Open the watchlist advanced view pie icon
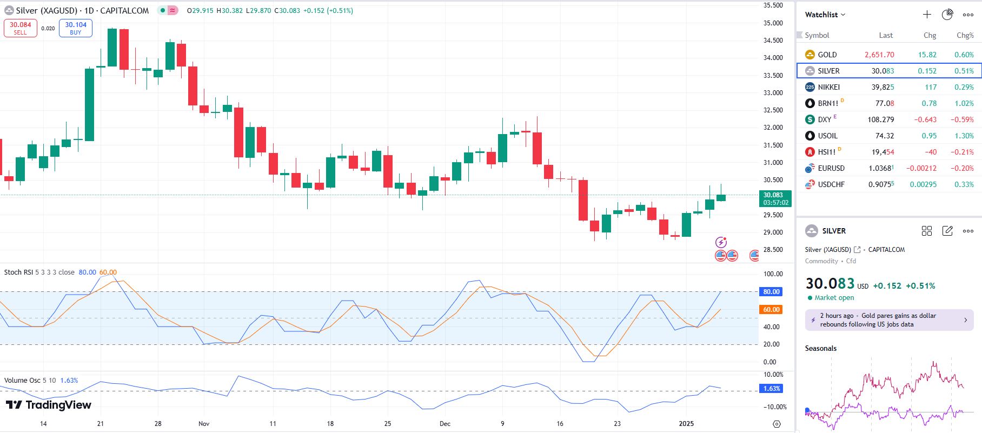Screen dimensions: 982x433 (947, 15)
